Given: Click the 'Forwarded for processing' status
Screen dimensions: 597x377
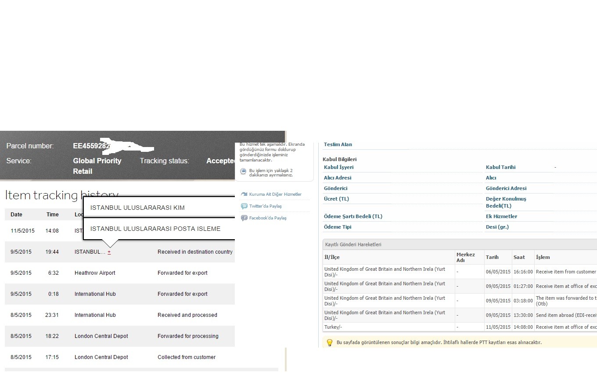Looking at the screenshot, I should point(188,336).
